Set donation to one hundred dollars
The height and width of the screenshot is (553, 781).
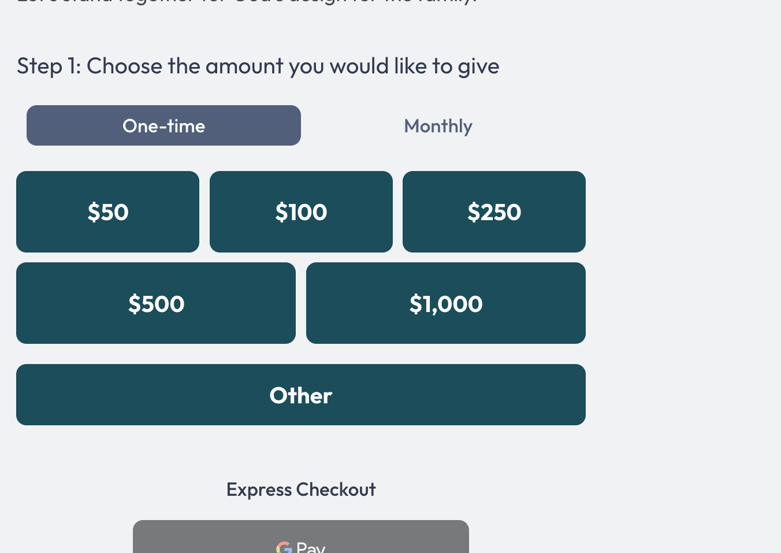(301, 211)
